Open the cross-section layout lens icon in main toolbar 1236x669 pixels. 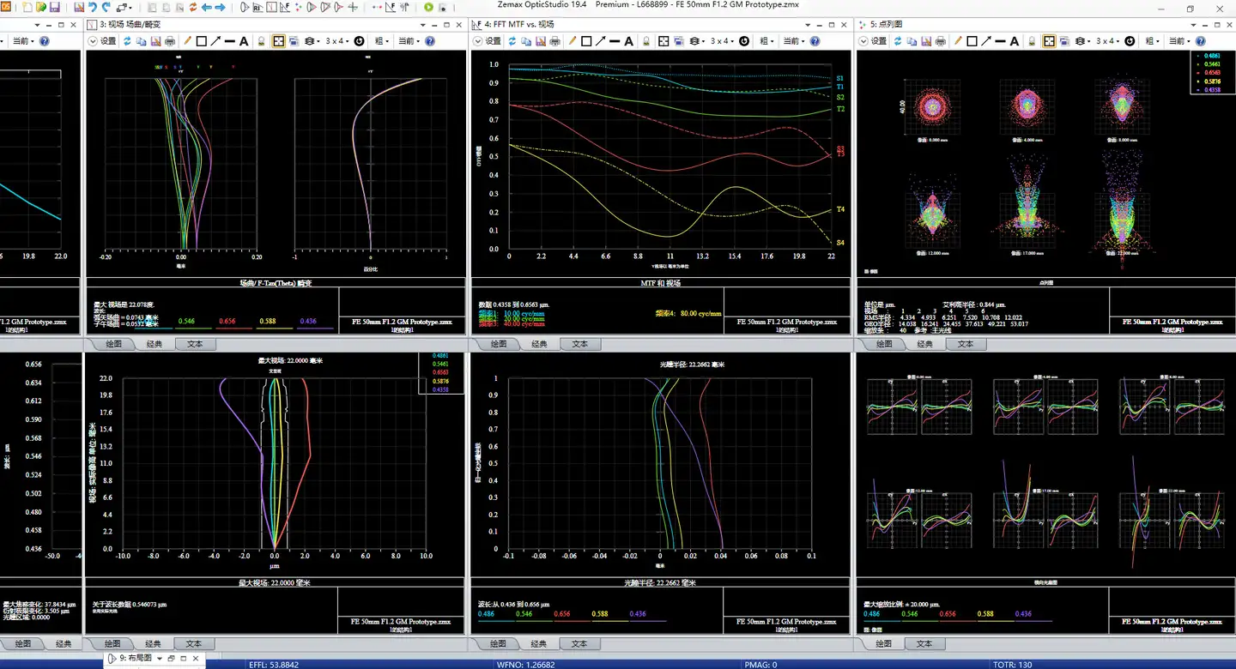pyautogui.click(x=245, y=7)
